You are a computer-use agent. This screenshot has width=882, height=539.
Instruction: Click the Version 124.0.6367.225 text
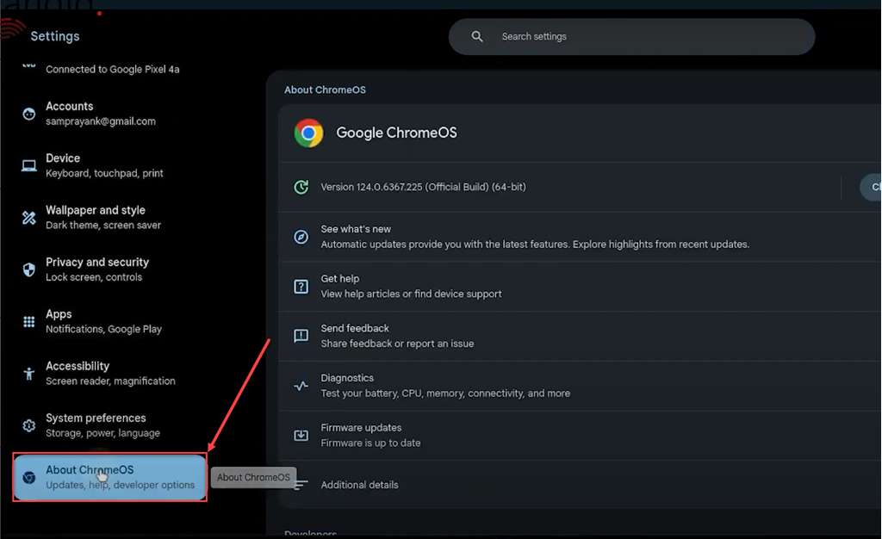(423, 187)
